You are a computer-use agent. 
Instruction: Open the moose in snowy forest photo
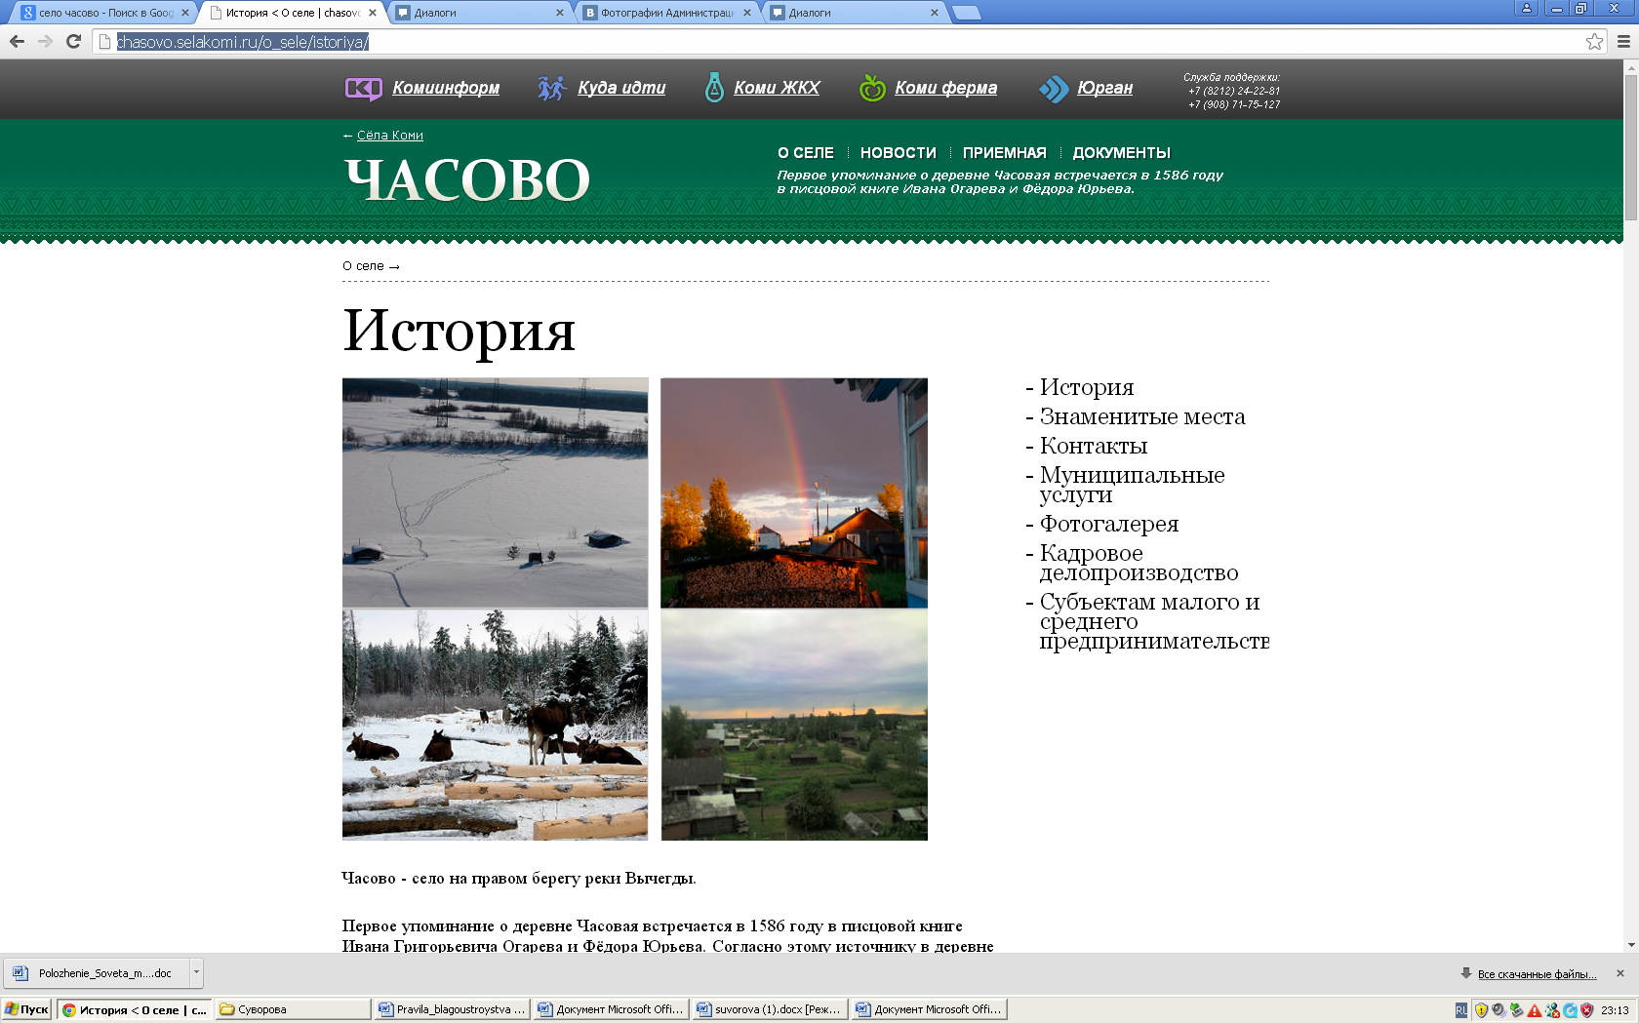pos(495,725)
